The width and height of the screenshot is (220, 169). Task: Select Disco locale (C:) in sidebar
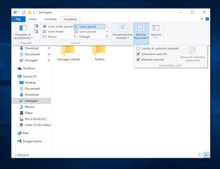[x=35, y=119]
